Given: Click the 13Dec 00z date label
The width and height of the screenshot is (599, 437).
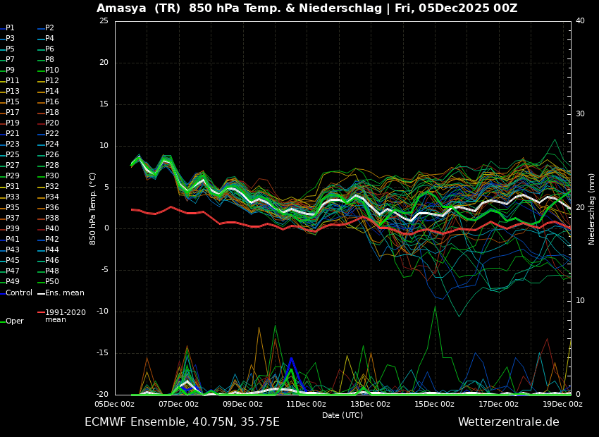Looking at the screenshot, I should pos(371,404).
